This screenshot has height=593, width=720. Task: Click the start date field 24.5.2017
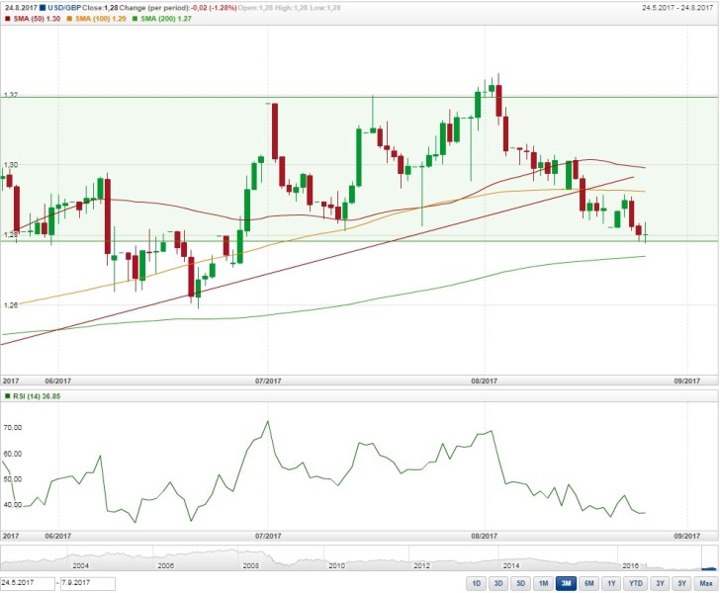coord(28,583)
